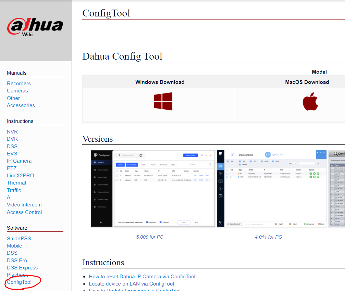Viewport: 345px width, 291px height.
Task: Click the Windows download logo icon
Action: 163,101
